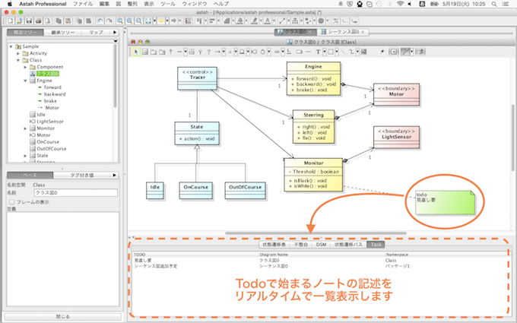Click the 名前 input field

pos(75,193)
